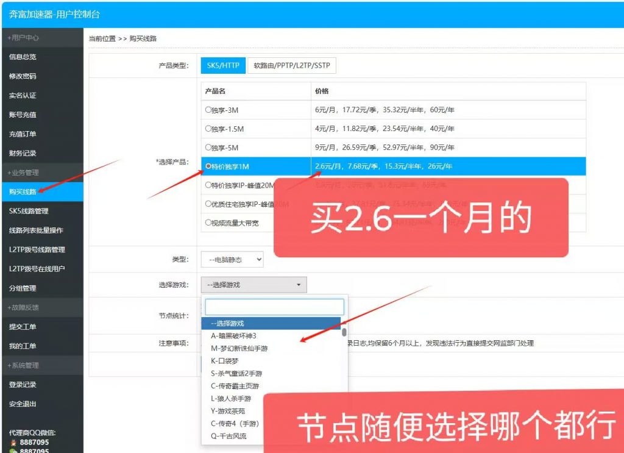Open SK5线路管理 sidebar item
Image resolution: width=624 pixels, height=453 pixels.
29,211
